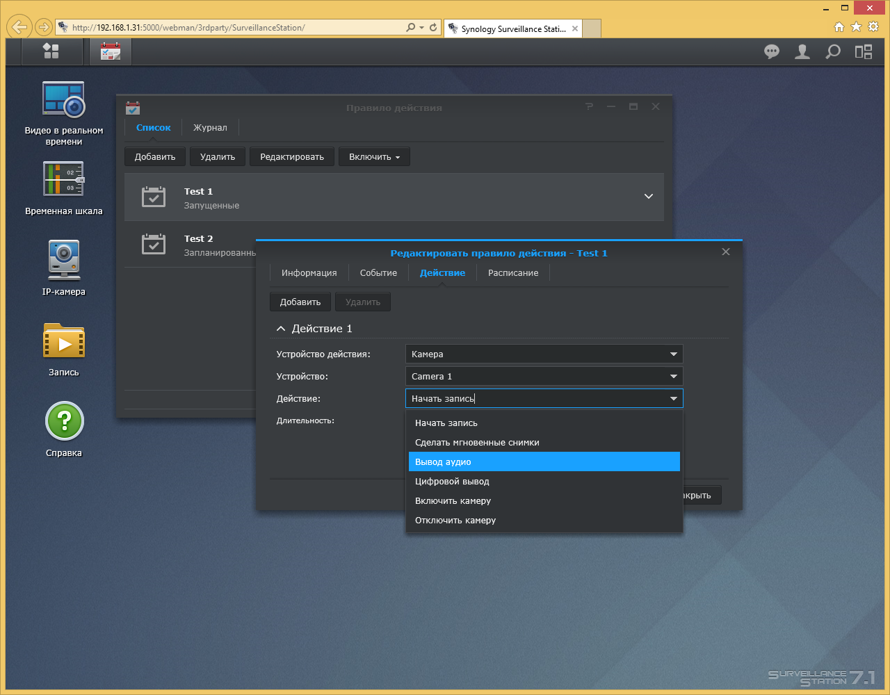Open the notifications speech bubble icon
Viewport: 890px width, 695px height.
pos(772,51)
